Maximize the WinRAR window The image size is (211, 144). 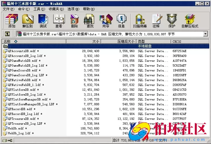click(x=202, y=4)
